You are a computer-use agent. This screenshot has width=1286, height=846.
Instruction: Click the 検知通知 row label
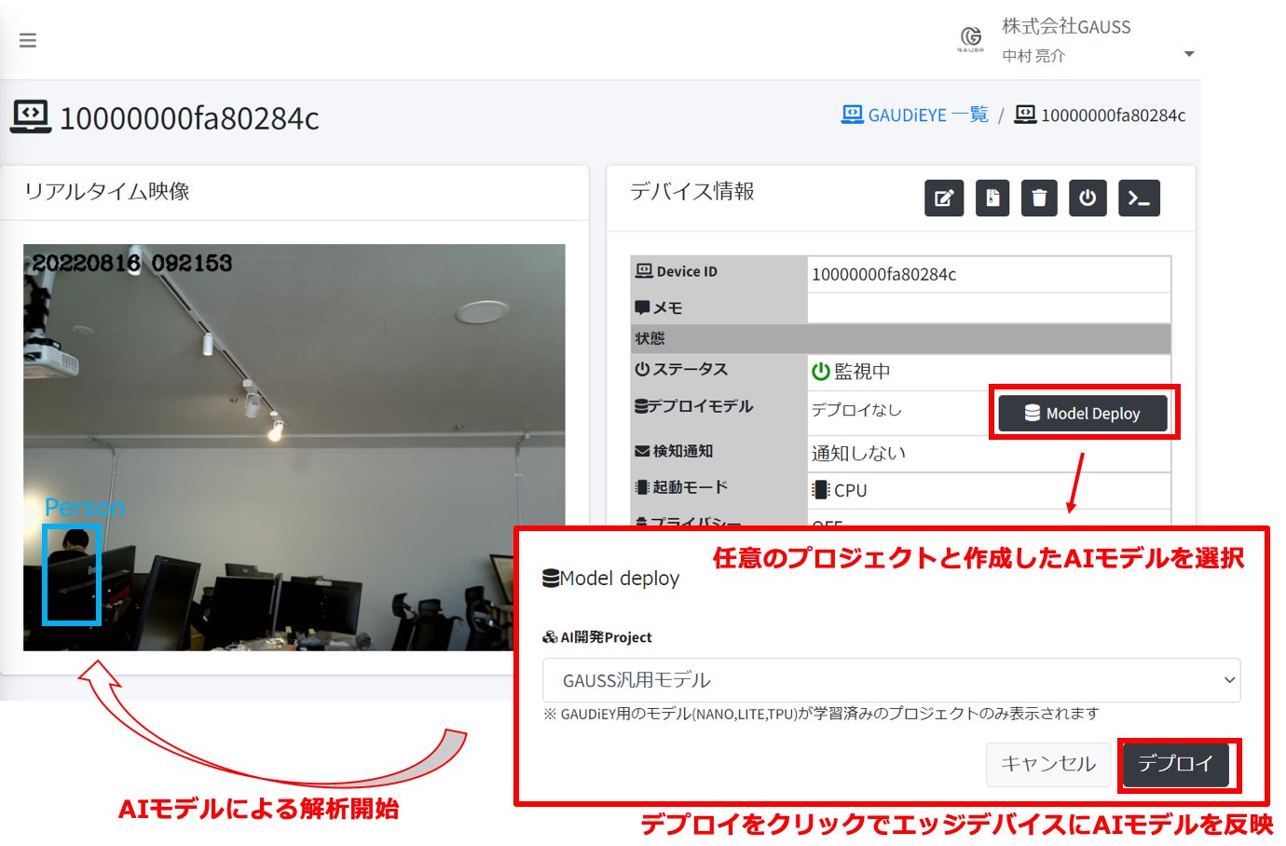click(x=674, y=451)
